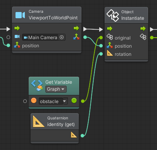Click the position label on ViewportToWorldPoint node
This screenshot has width=157, height=150.
click(31, 46)
